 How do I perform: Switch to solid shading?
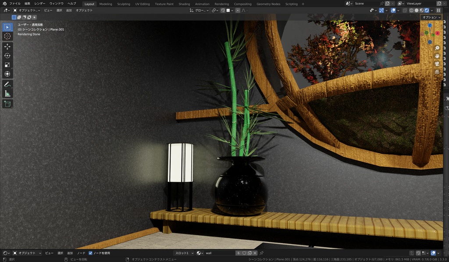pos(417,11)
